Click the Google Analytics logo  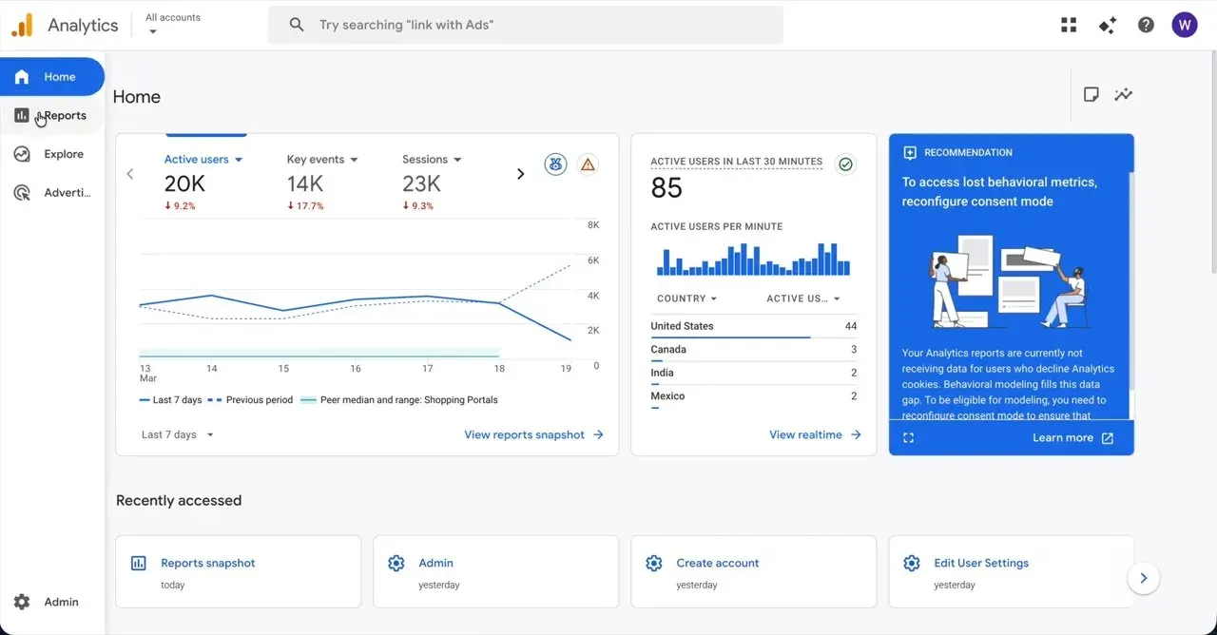[x=23, y=25]
